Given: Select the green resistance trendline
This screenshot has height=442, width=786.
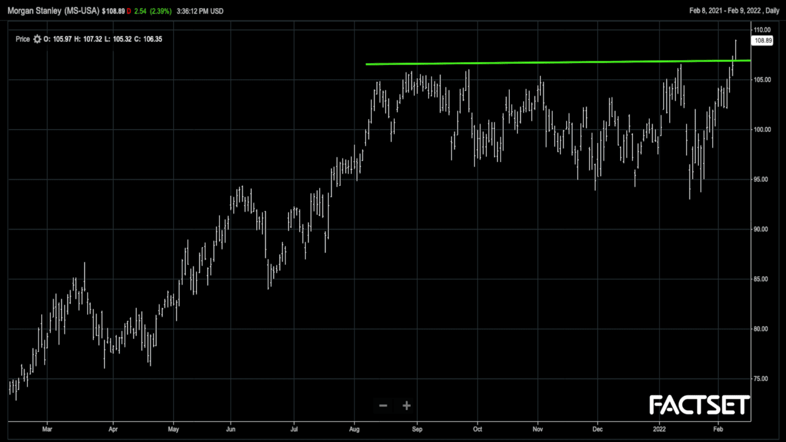Looking at the screenshot, I should (553, 62).
